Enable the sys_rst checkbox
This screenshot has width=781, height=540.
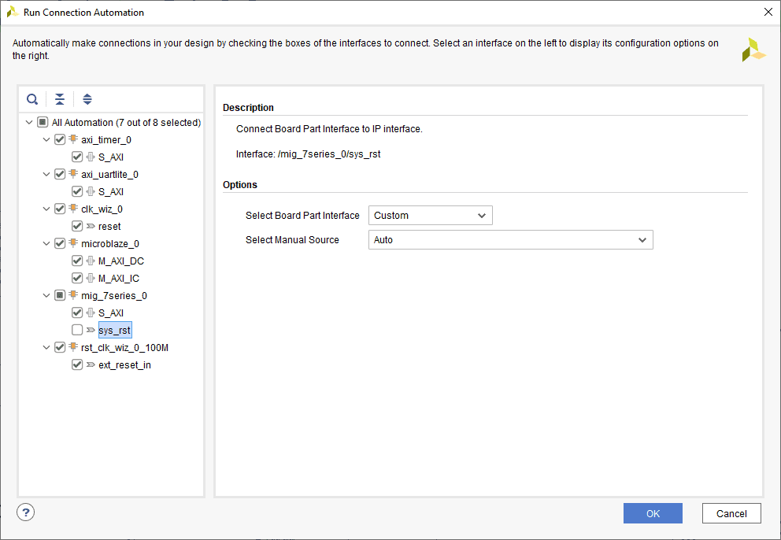(x=77, y=331)
